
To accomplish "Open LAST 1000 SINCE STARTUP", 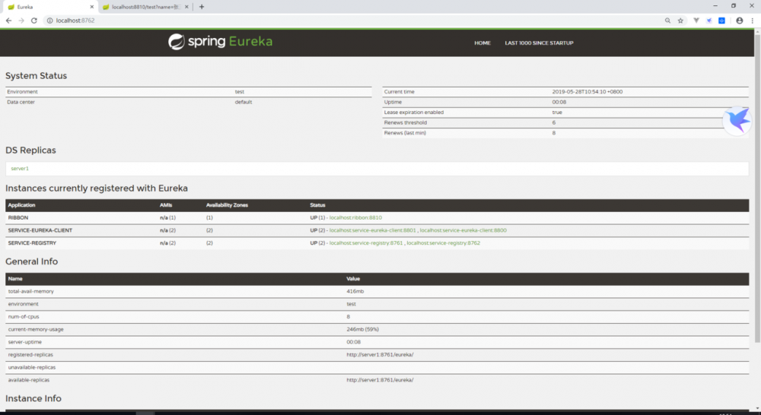I will point(539,43).
